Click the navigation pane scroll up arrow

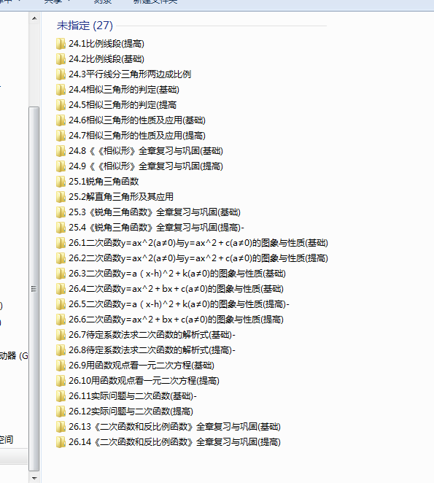pyautogui.click(x=34, y=18)
